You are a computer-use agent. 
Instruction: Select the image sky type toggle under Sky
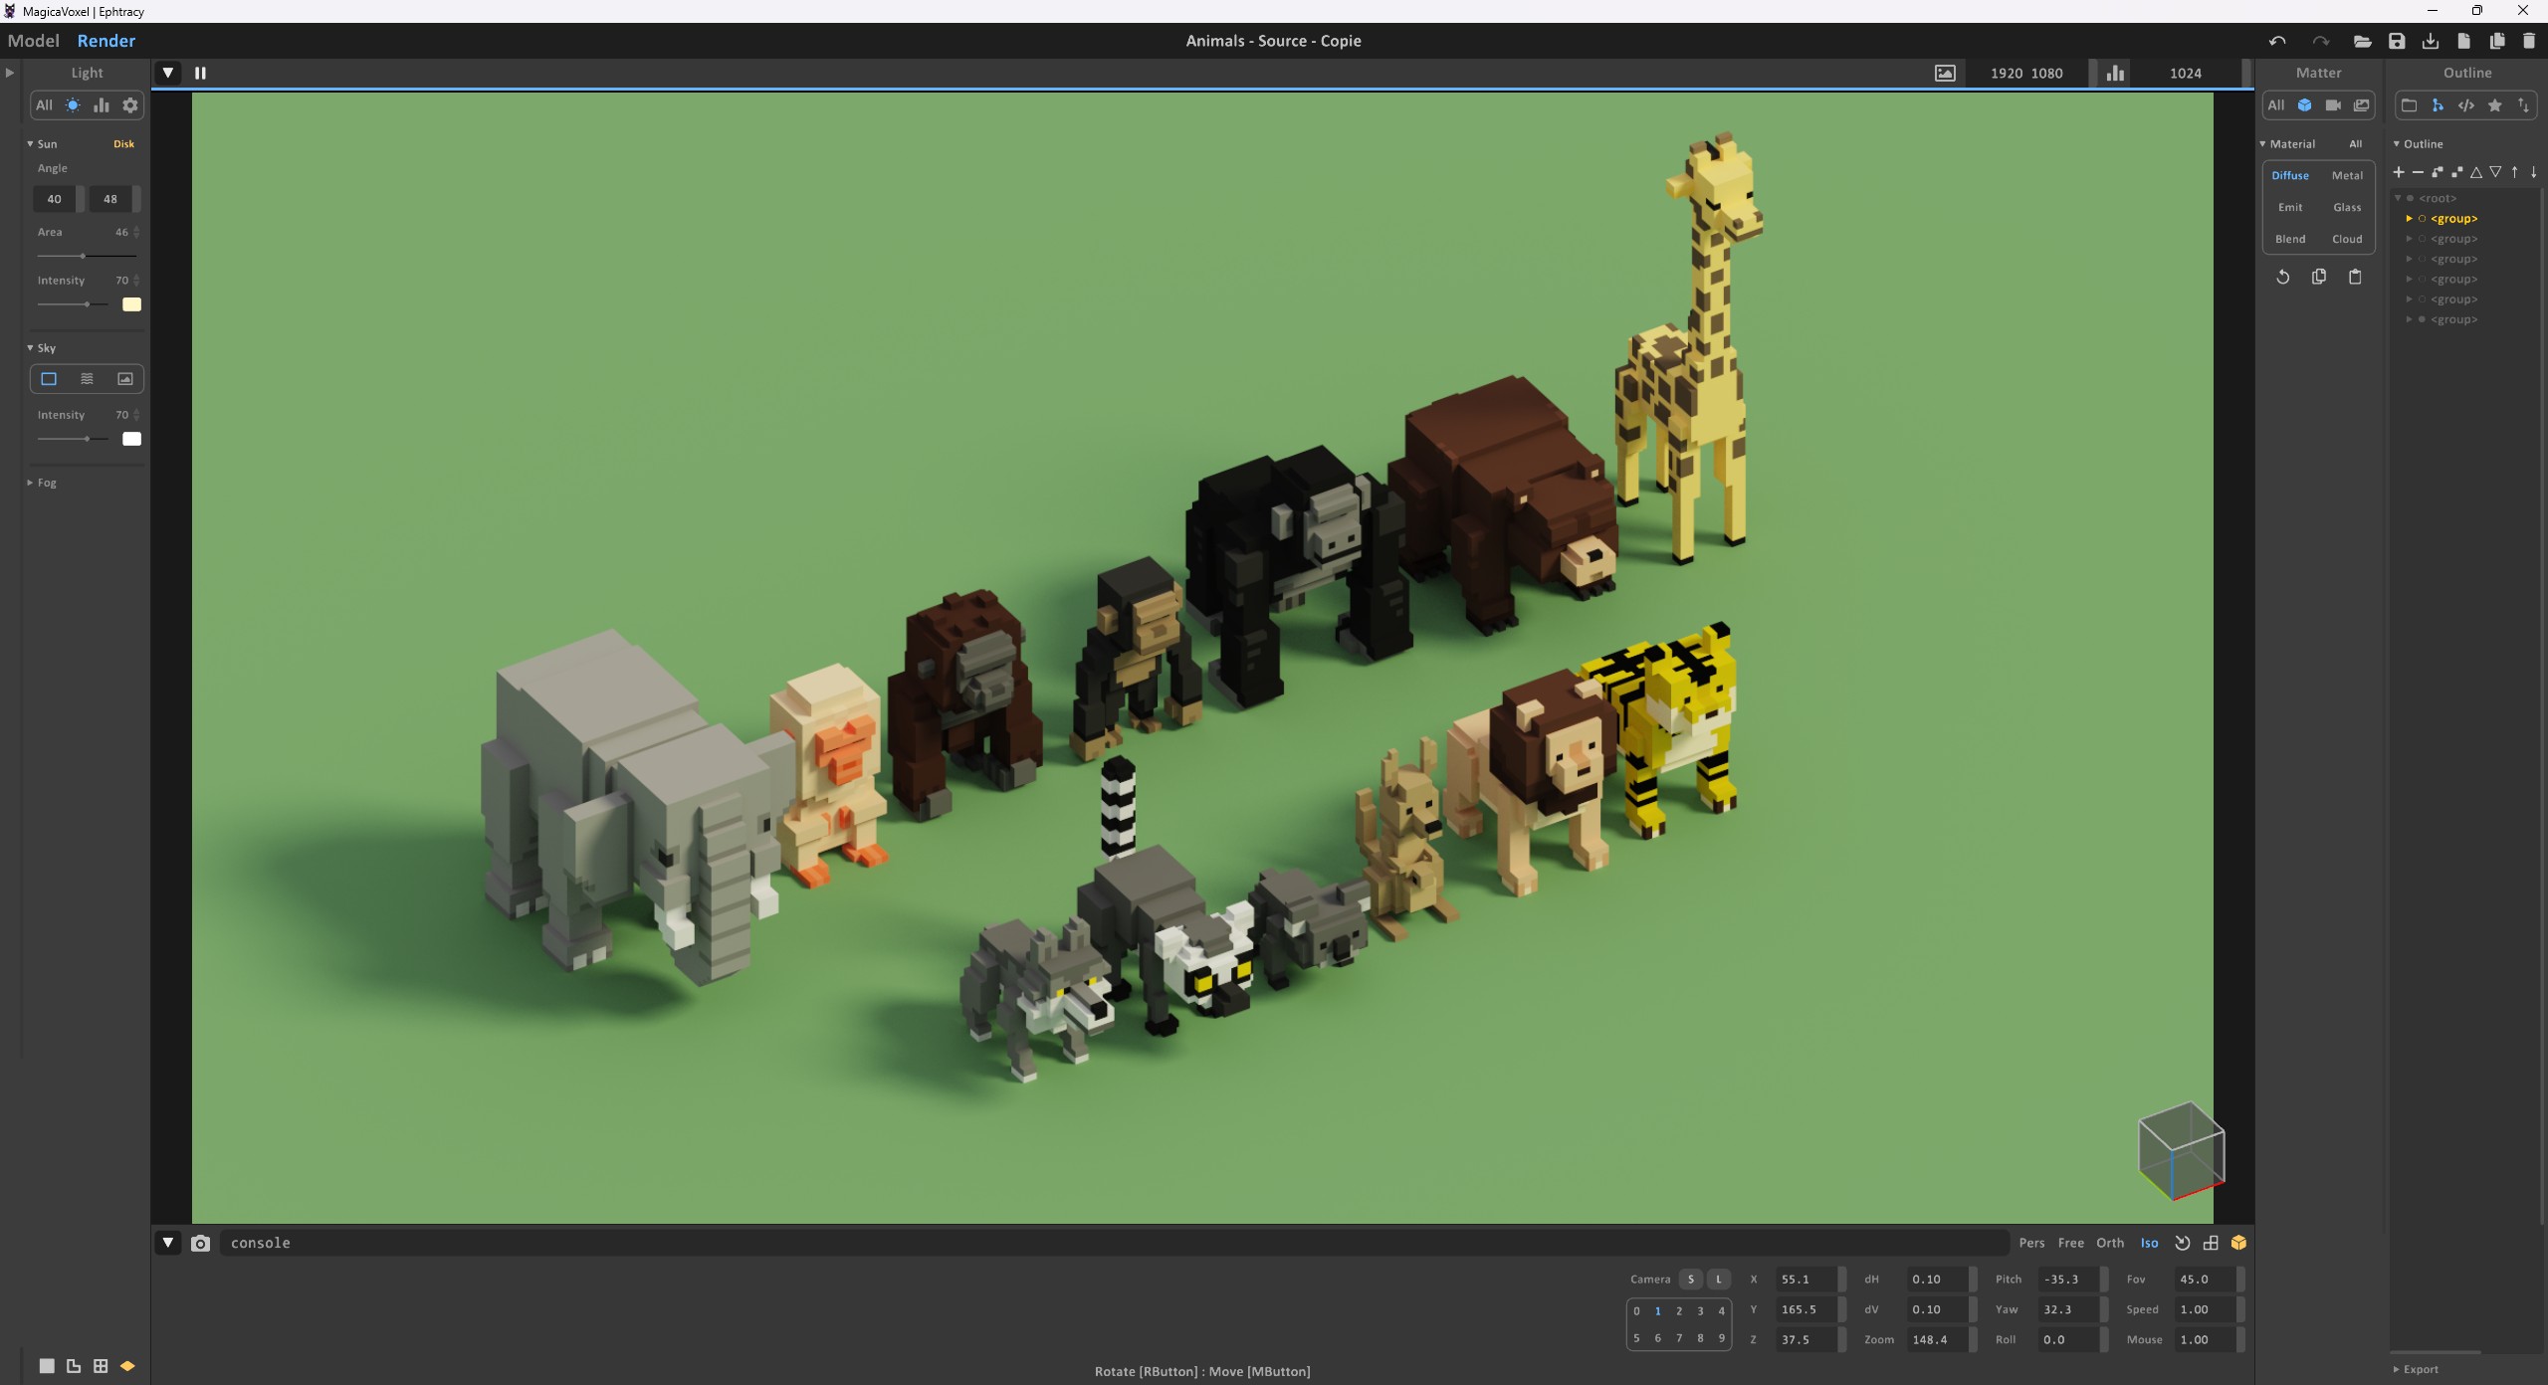tap(125, 379)
